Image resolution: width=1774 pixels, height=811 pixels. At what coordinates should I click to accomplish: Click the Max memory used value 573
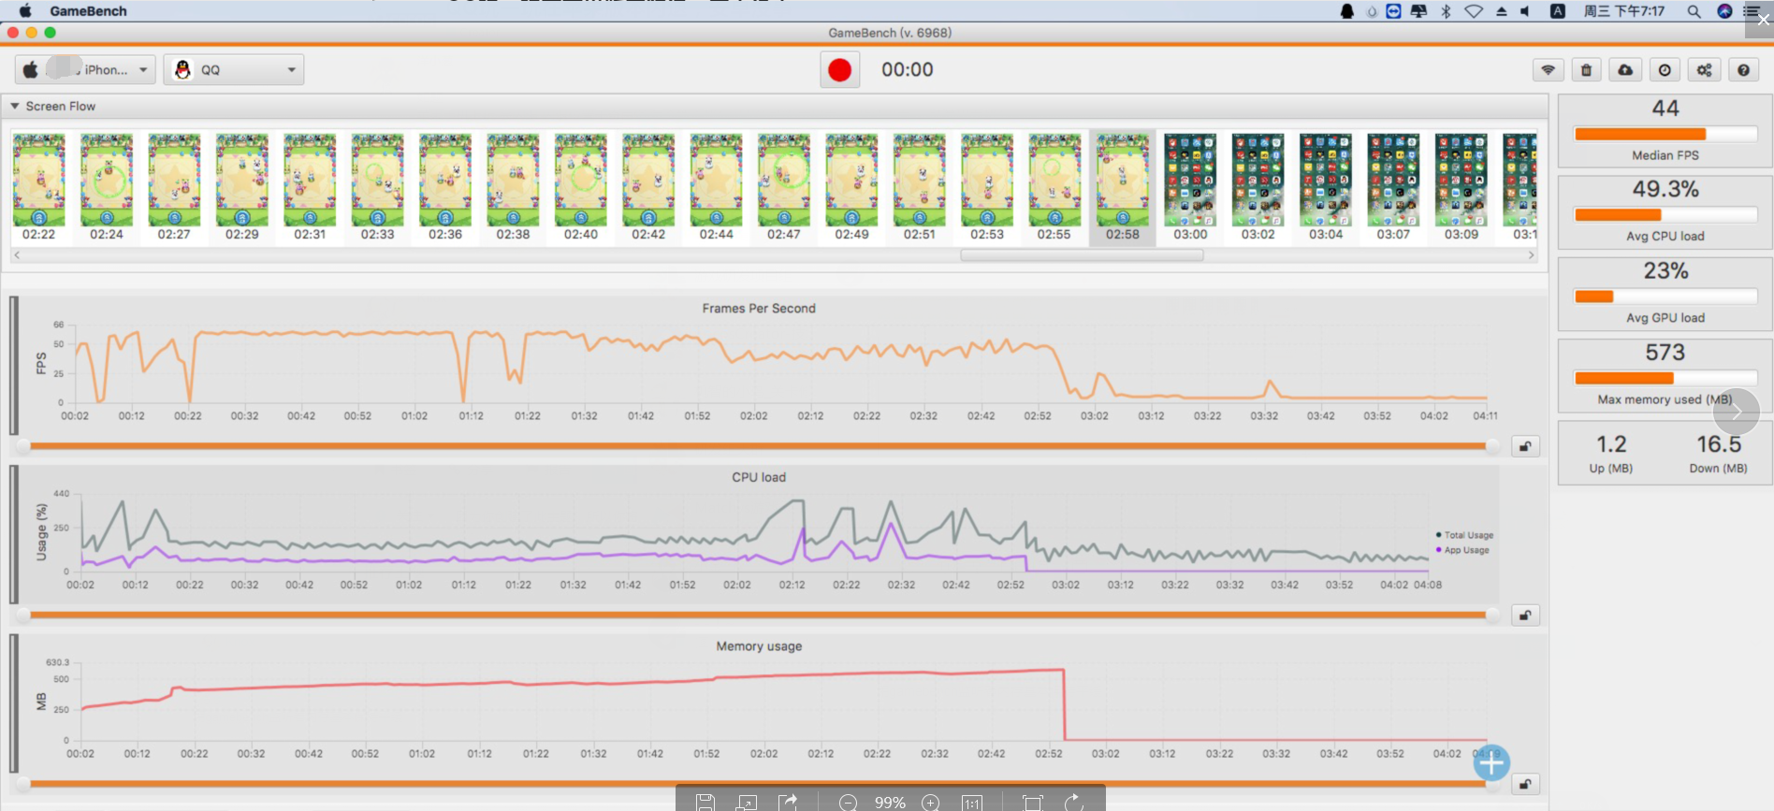(1665, 353)
